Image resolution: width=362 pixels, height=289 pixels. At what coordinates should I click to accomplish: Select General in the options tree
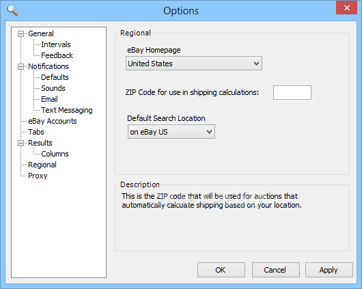coord(41,33)
